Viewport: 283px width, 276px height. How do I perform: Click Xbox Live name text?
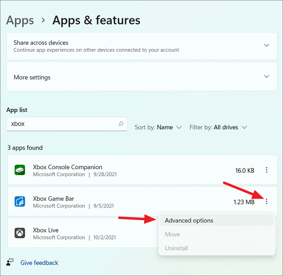(x=46, y=230)
